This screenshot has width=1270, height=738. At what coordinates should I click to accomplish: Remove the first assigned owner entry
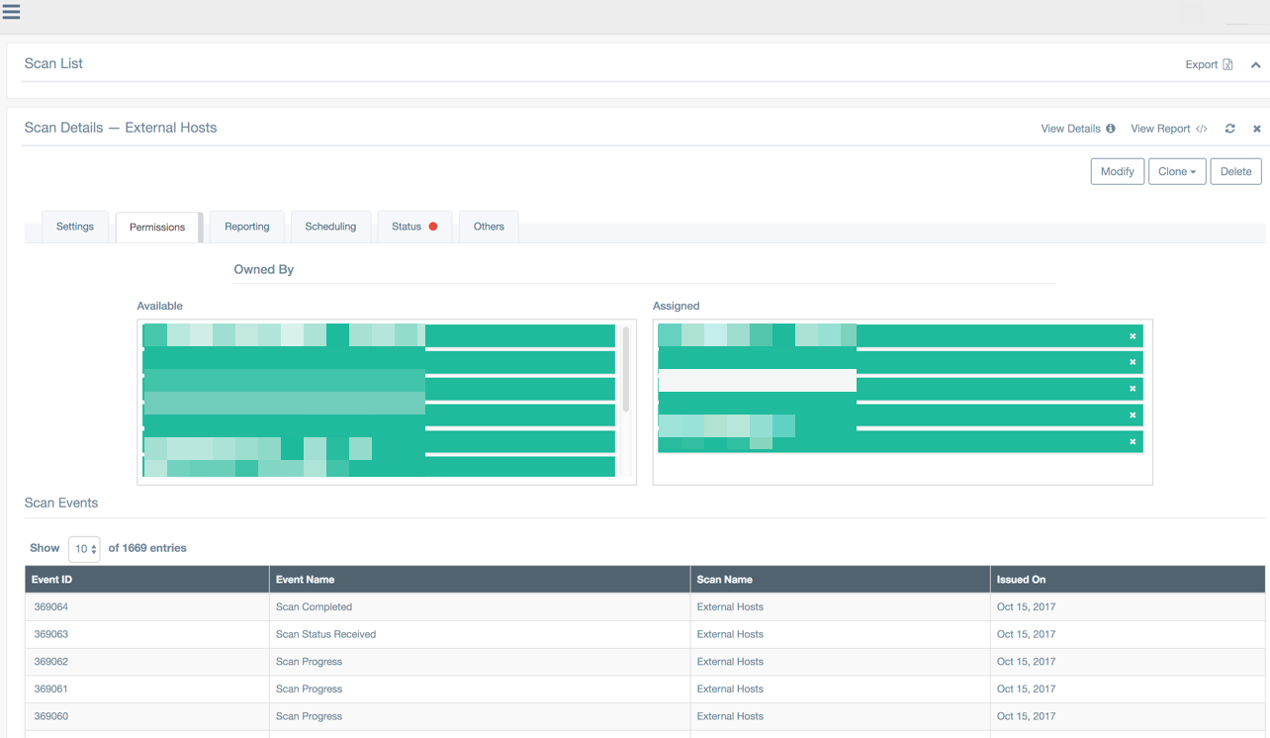tap(1133, 336)
